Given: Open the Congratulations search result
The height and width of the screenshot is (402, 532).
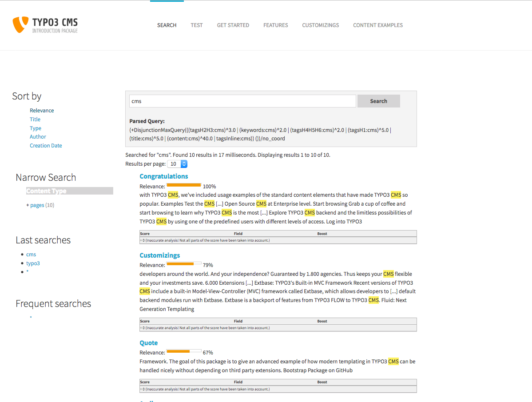Looking at the screenshot, I should (164, 176).
